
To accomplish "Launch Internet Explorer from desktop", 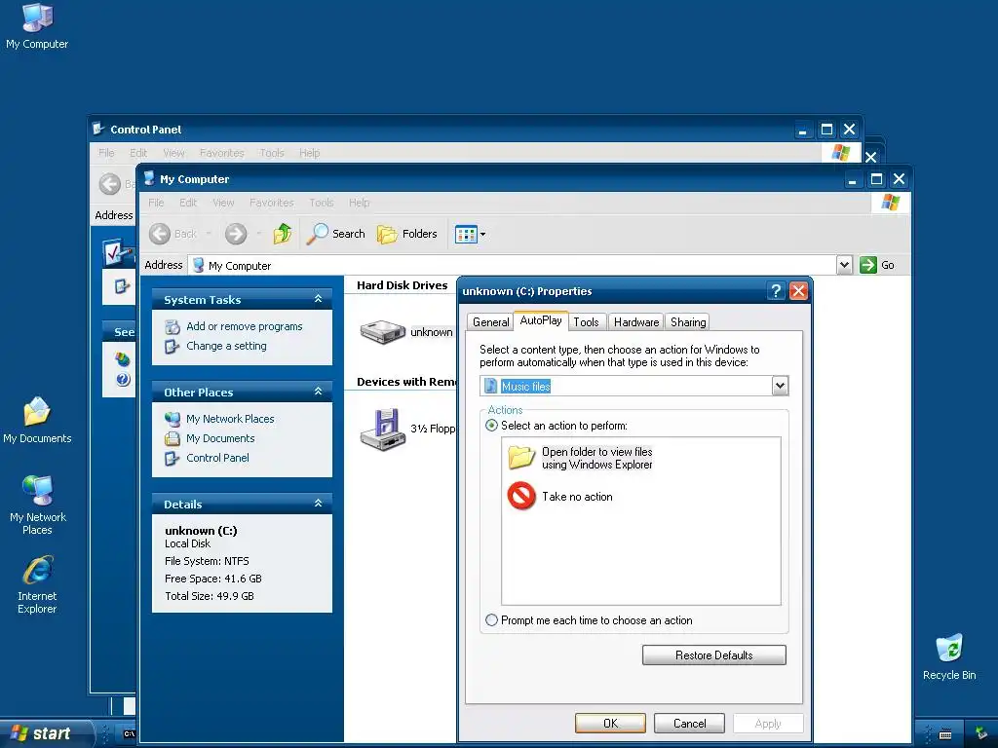I will (x=37, y=584).
